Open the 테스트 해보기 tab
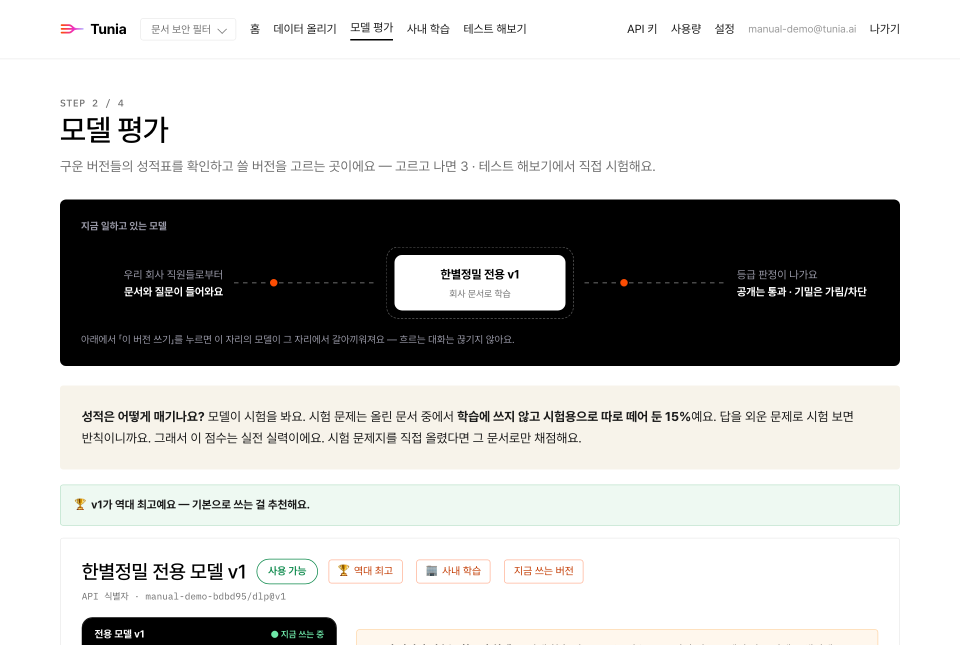This screenshot has width=960, height=645. click(495, 29)
